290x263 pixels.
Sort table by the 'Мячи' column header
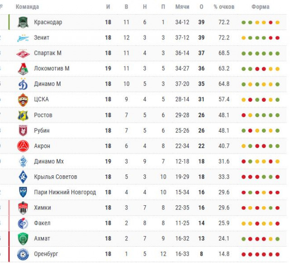click(182, 7)
